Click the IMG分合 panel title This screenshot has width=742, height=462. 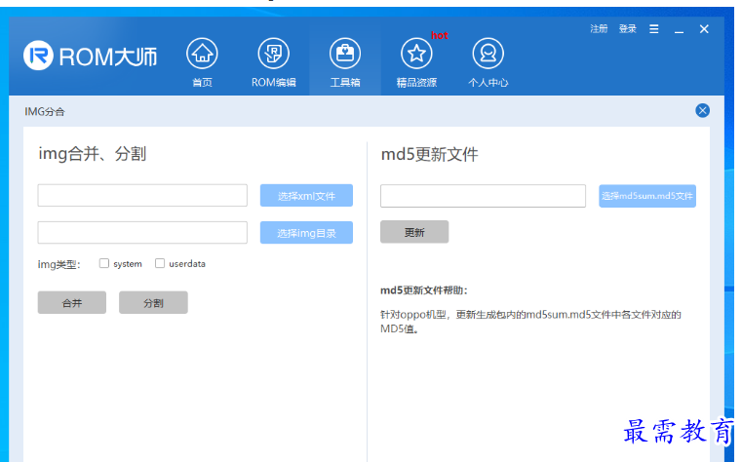(45, 111)
